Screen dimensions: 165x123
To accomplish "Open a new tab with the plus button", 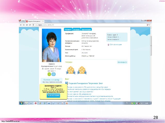I will pos(46,21).
